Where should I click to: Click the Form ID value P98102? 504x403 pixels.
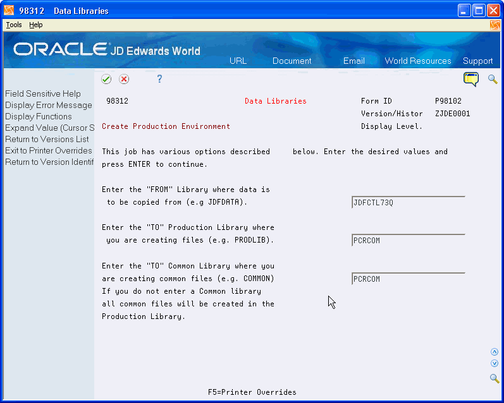(x=448, y=101)
